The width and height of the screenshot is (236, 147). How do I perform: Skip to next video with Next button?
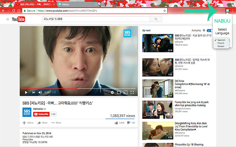click(x=34, y=92)
